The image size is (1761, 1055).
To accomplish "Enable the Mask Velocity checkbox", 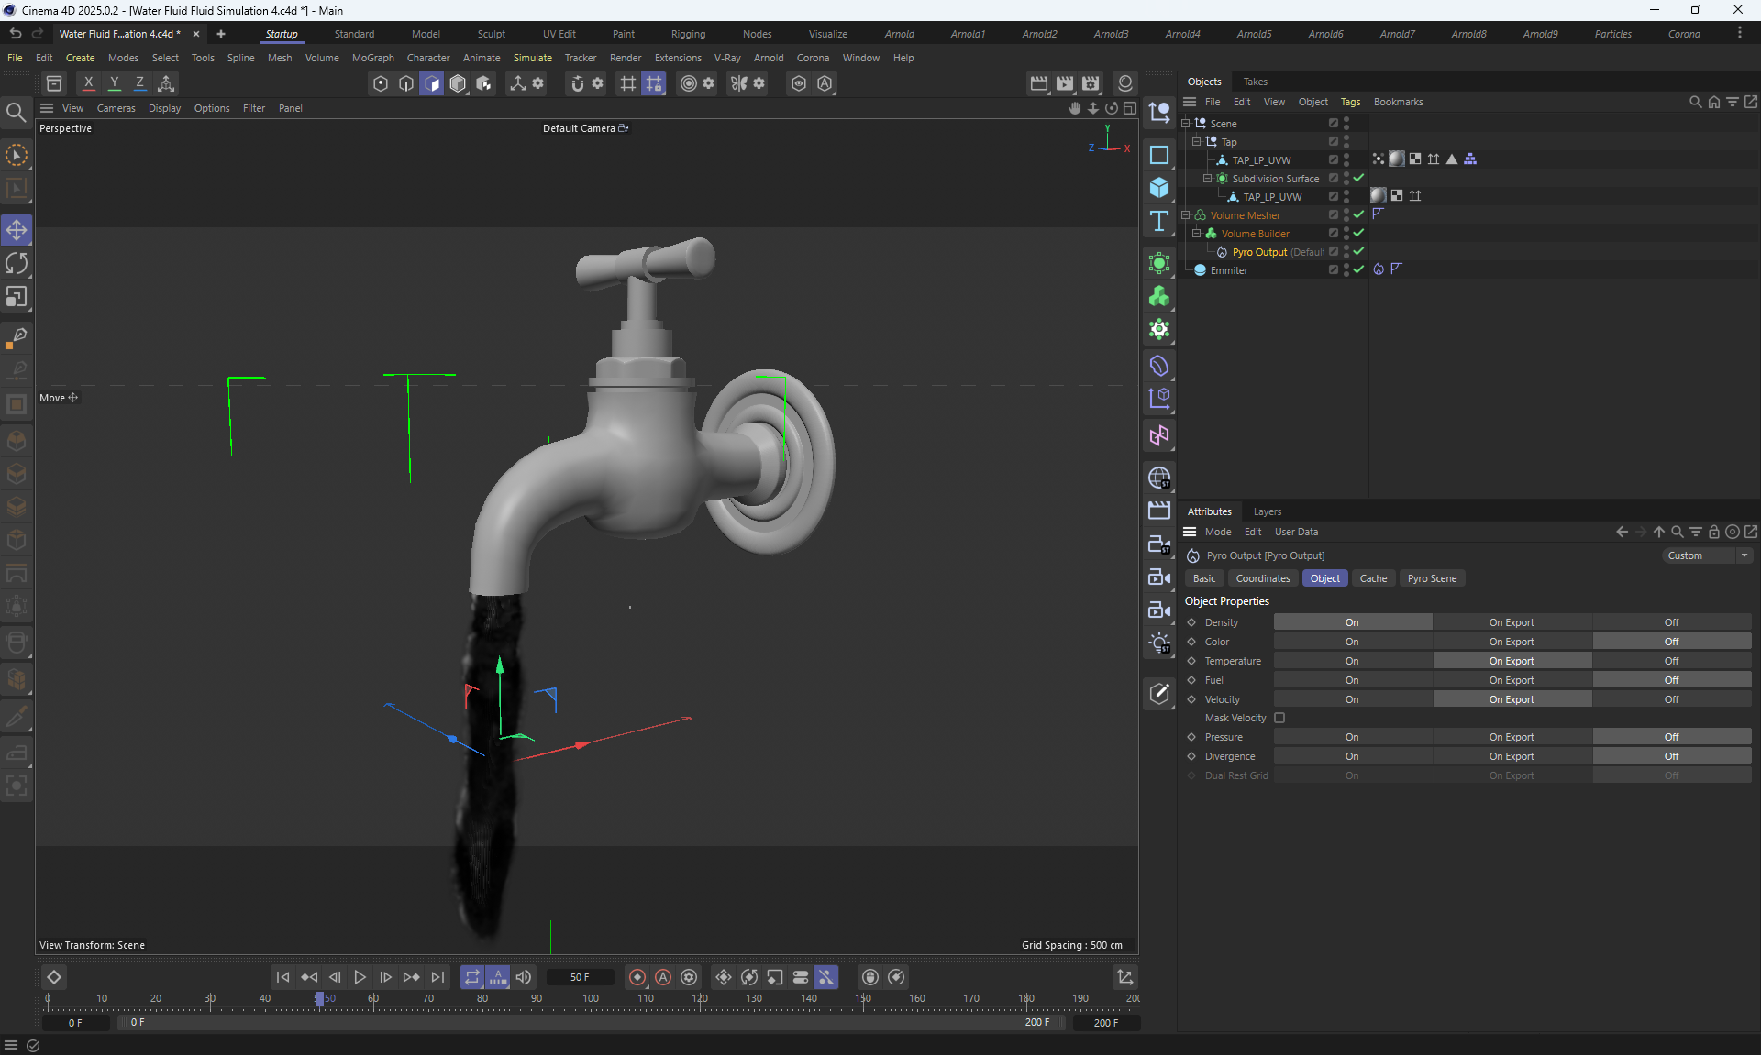I will 1279,718.
